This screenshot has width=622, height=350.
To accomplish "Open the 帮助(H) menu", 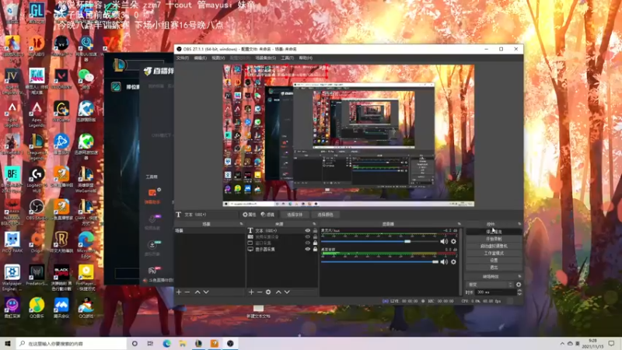I will [x=306, y=58].
